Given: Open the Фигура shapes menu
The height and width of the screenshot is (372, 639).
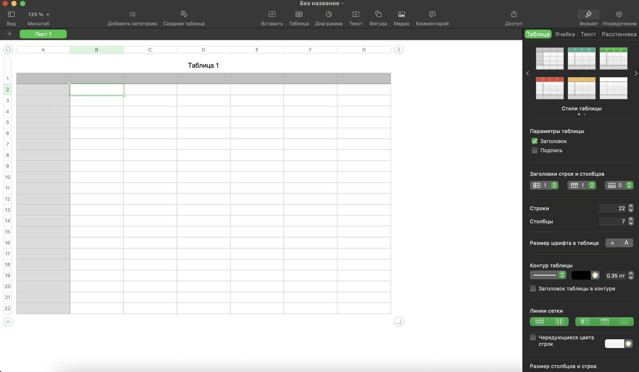Looking at the screenshot, I should coord(378,14).
